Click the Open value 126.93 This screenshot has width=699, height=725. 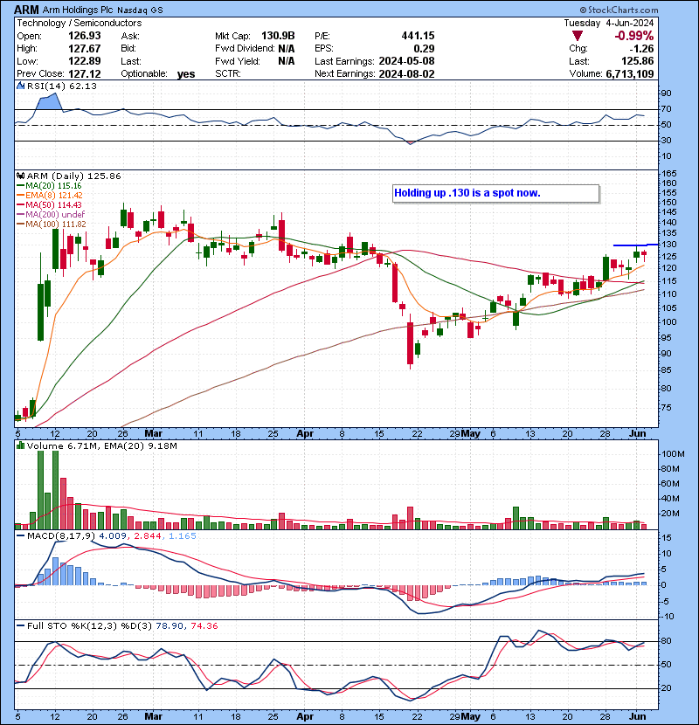tap(85, 36)
